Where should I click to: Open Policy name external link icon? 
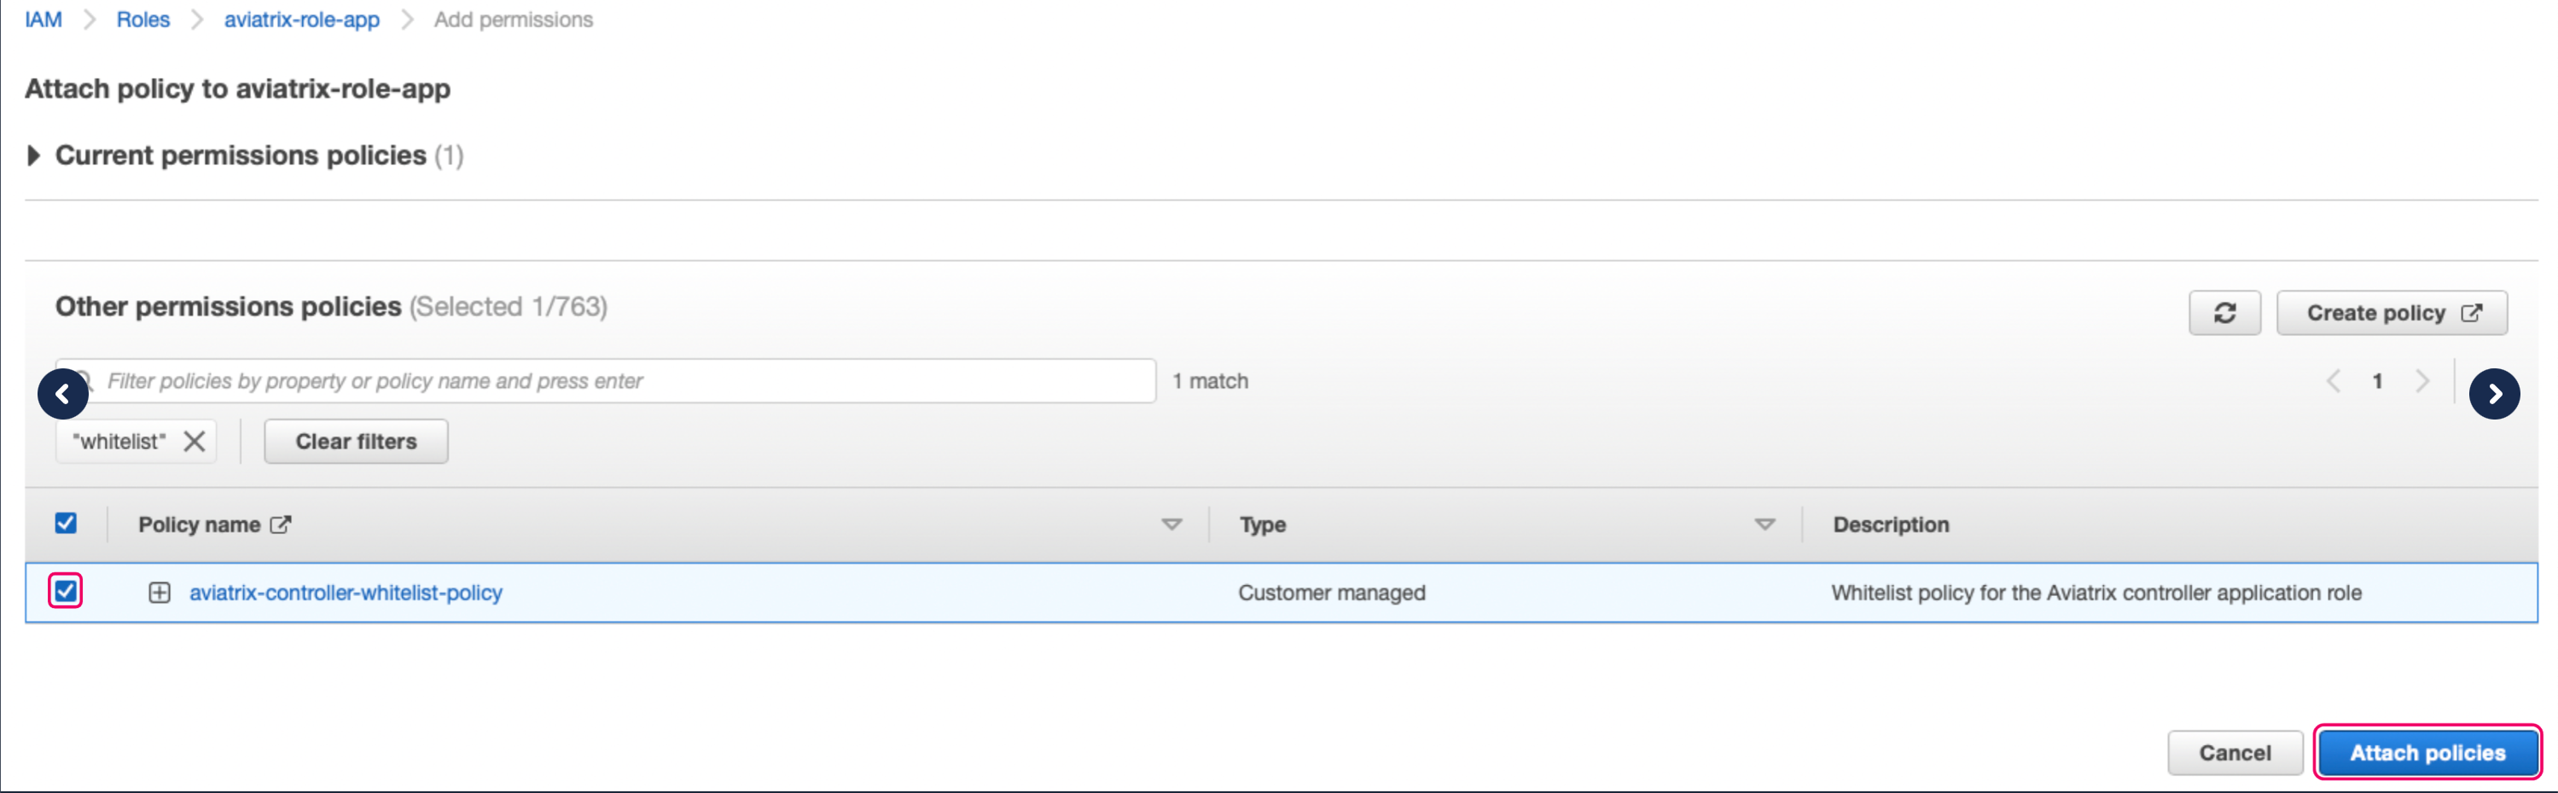tap(283, 524)
